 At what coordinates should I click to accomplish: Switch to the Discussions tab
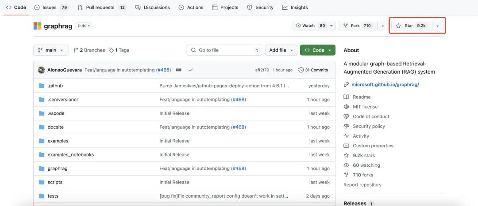152,7
